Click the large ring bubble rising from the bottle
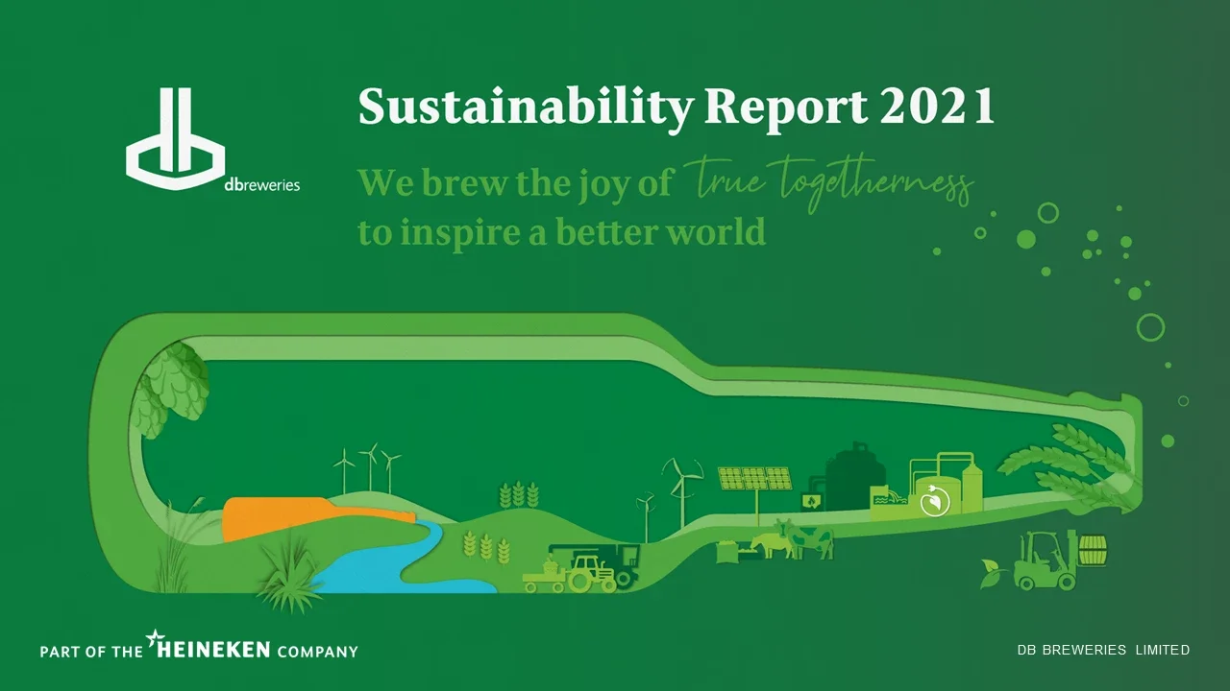Image resolution: width=1230 pixels, height=691 pixels. click(x=1150, y=327)
